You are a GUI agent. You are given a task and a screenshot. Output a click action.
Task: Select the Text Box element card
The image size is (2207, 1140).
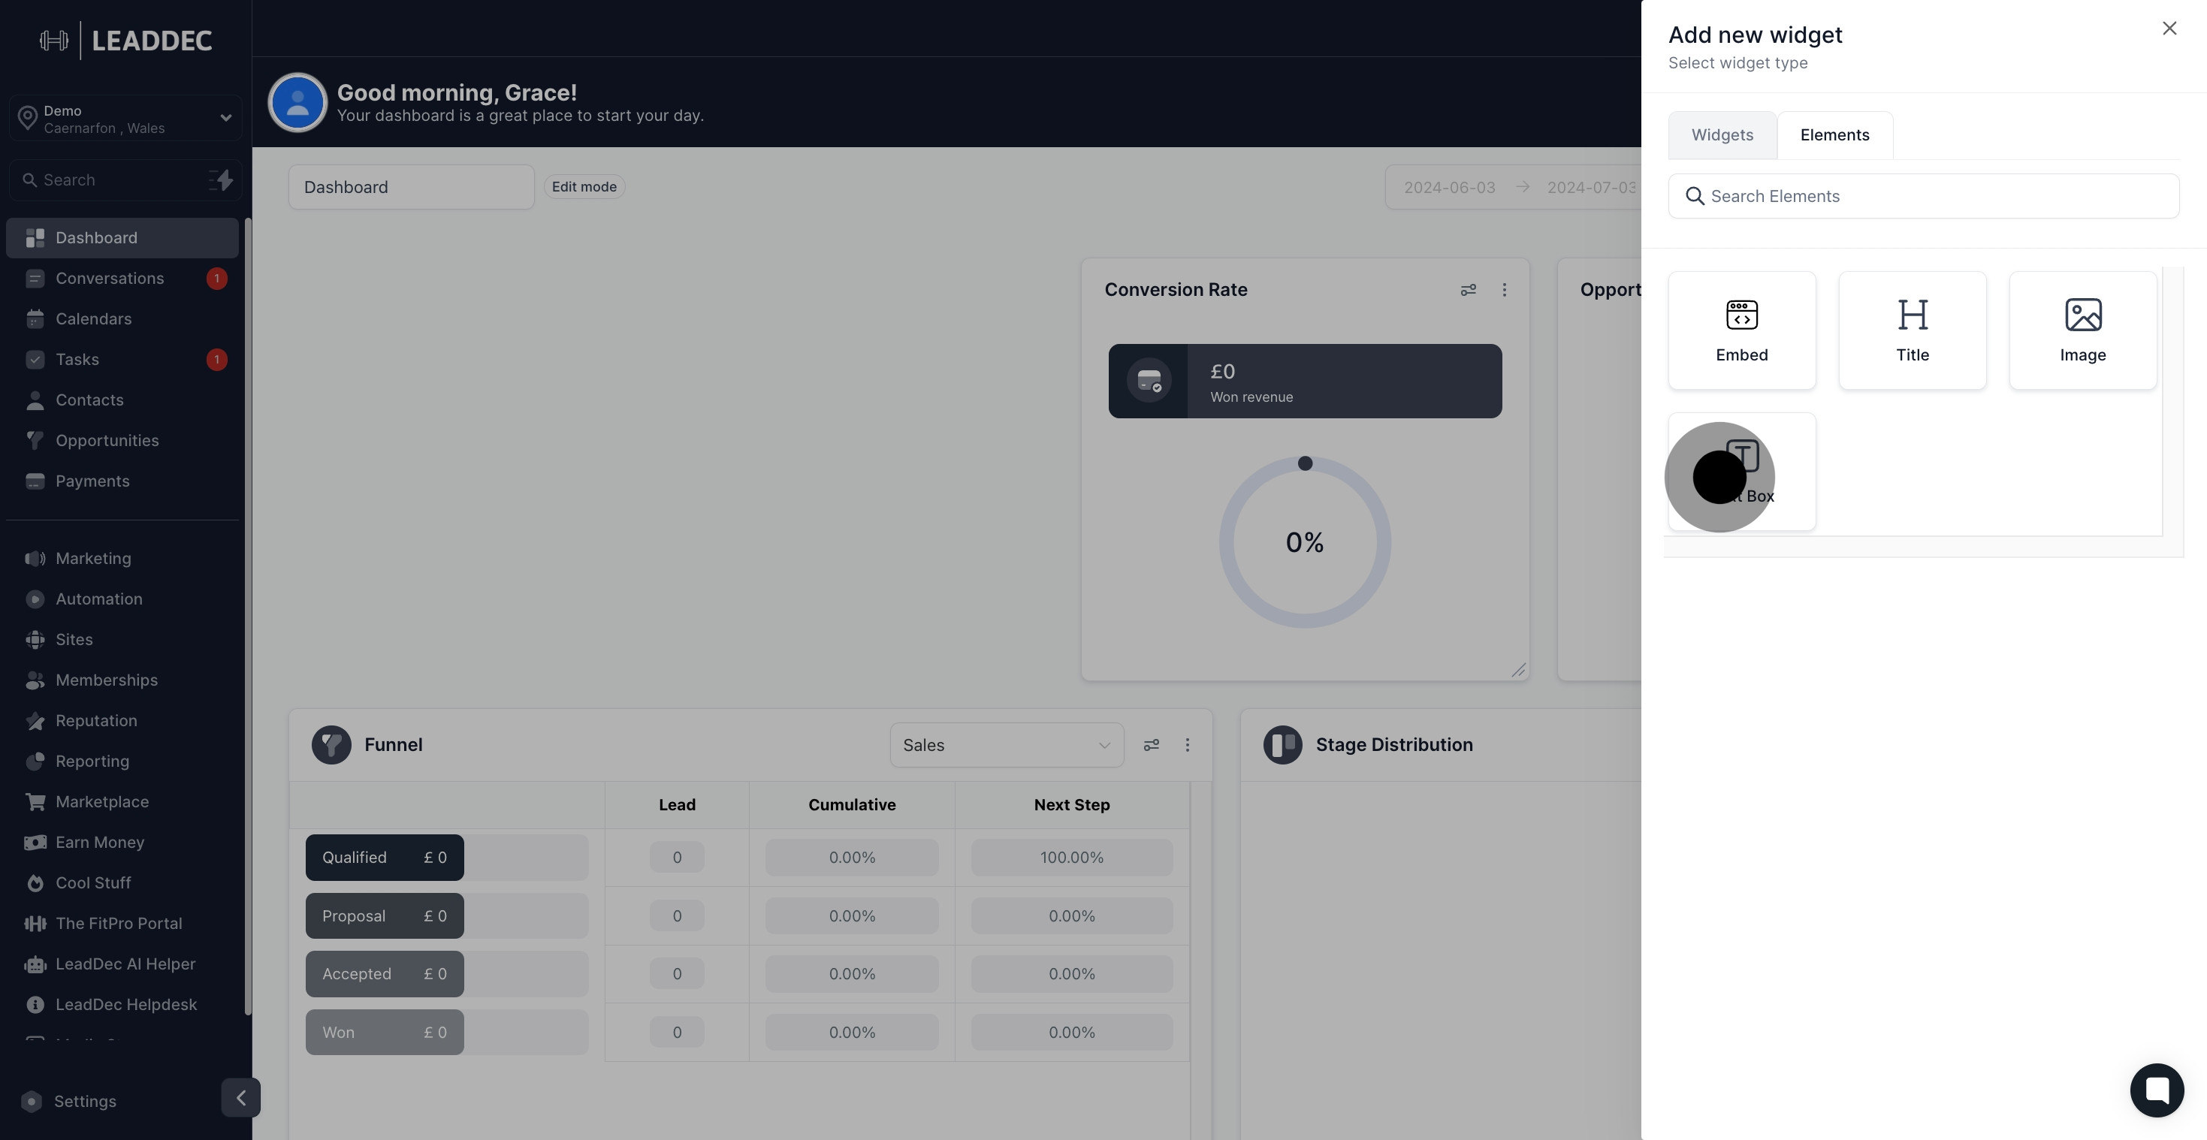click(x=1742, y=472)
